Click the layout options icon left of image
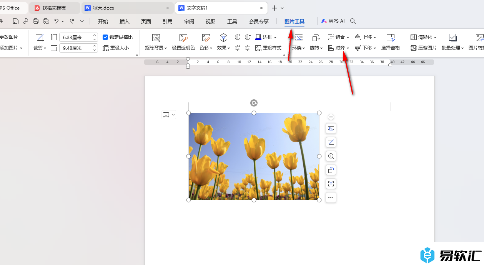The width and height of the screenshot is (484, 265). (166, 114)
